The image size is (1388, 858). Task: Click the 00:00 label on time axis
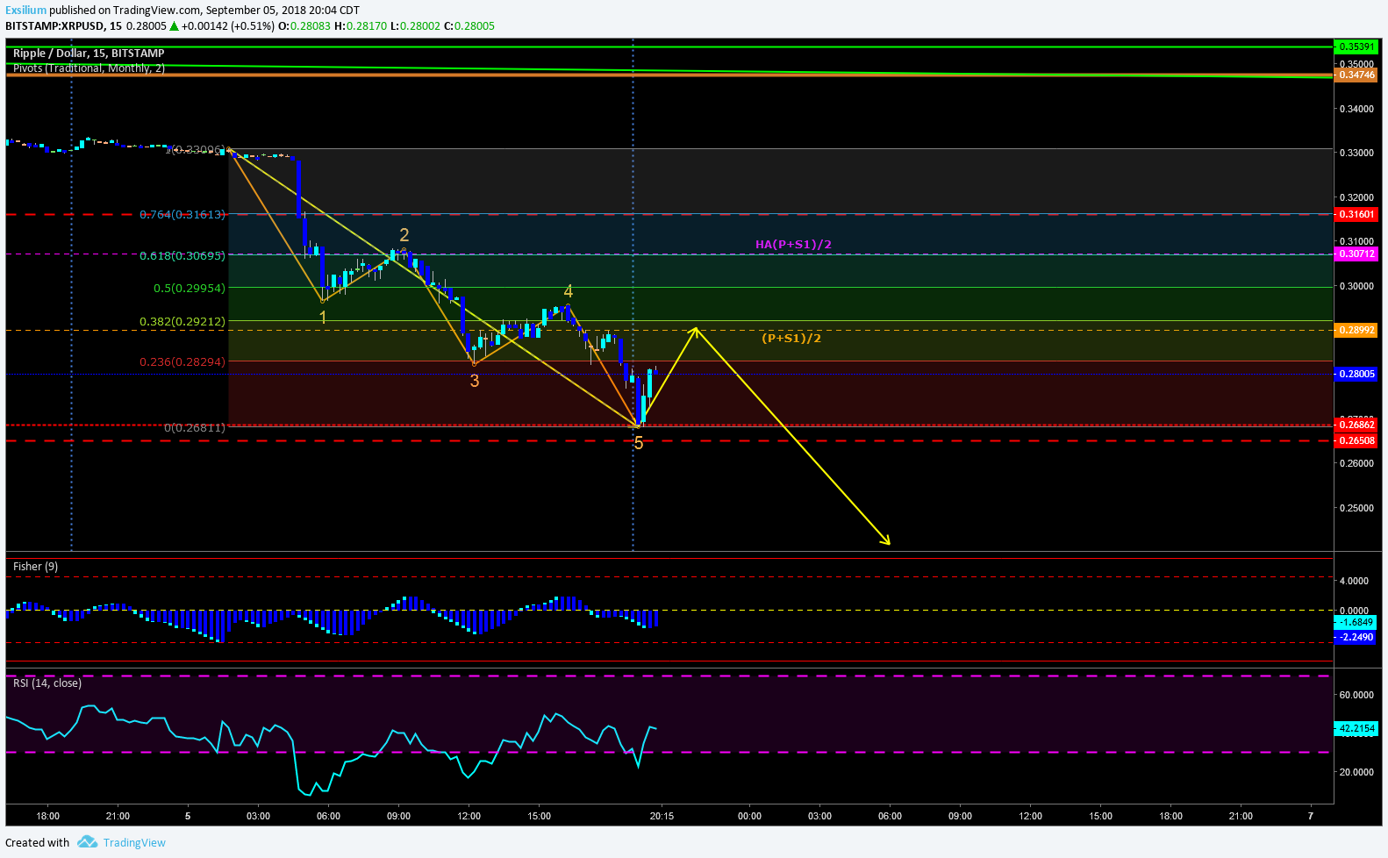pyautogui.click(x=749, y=816)
